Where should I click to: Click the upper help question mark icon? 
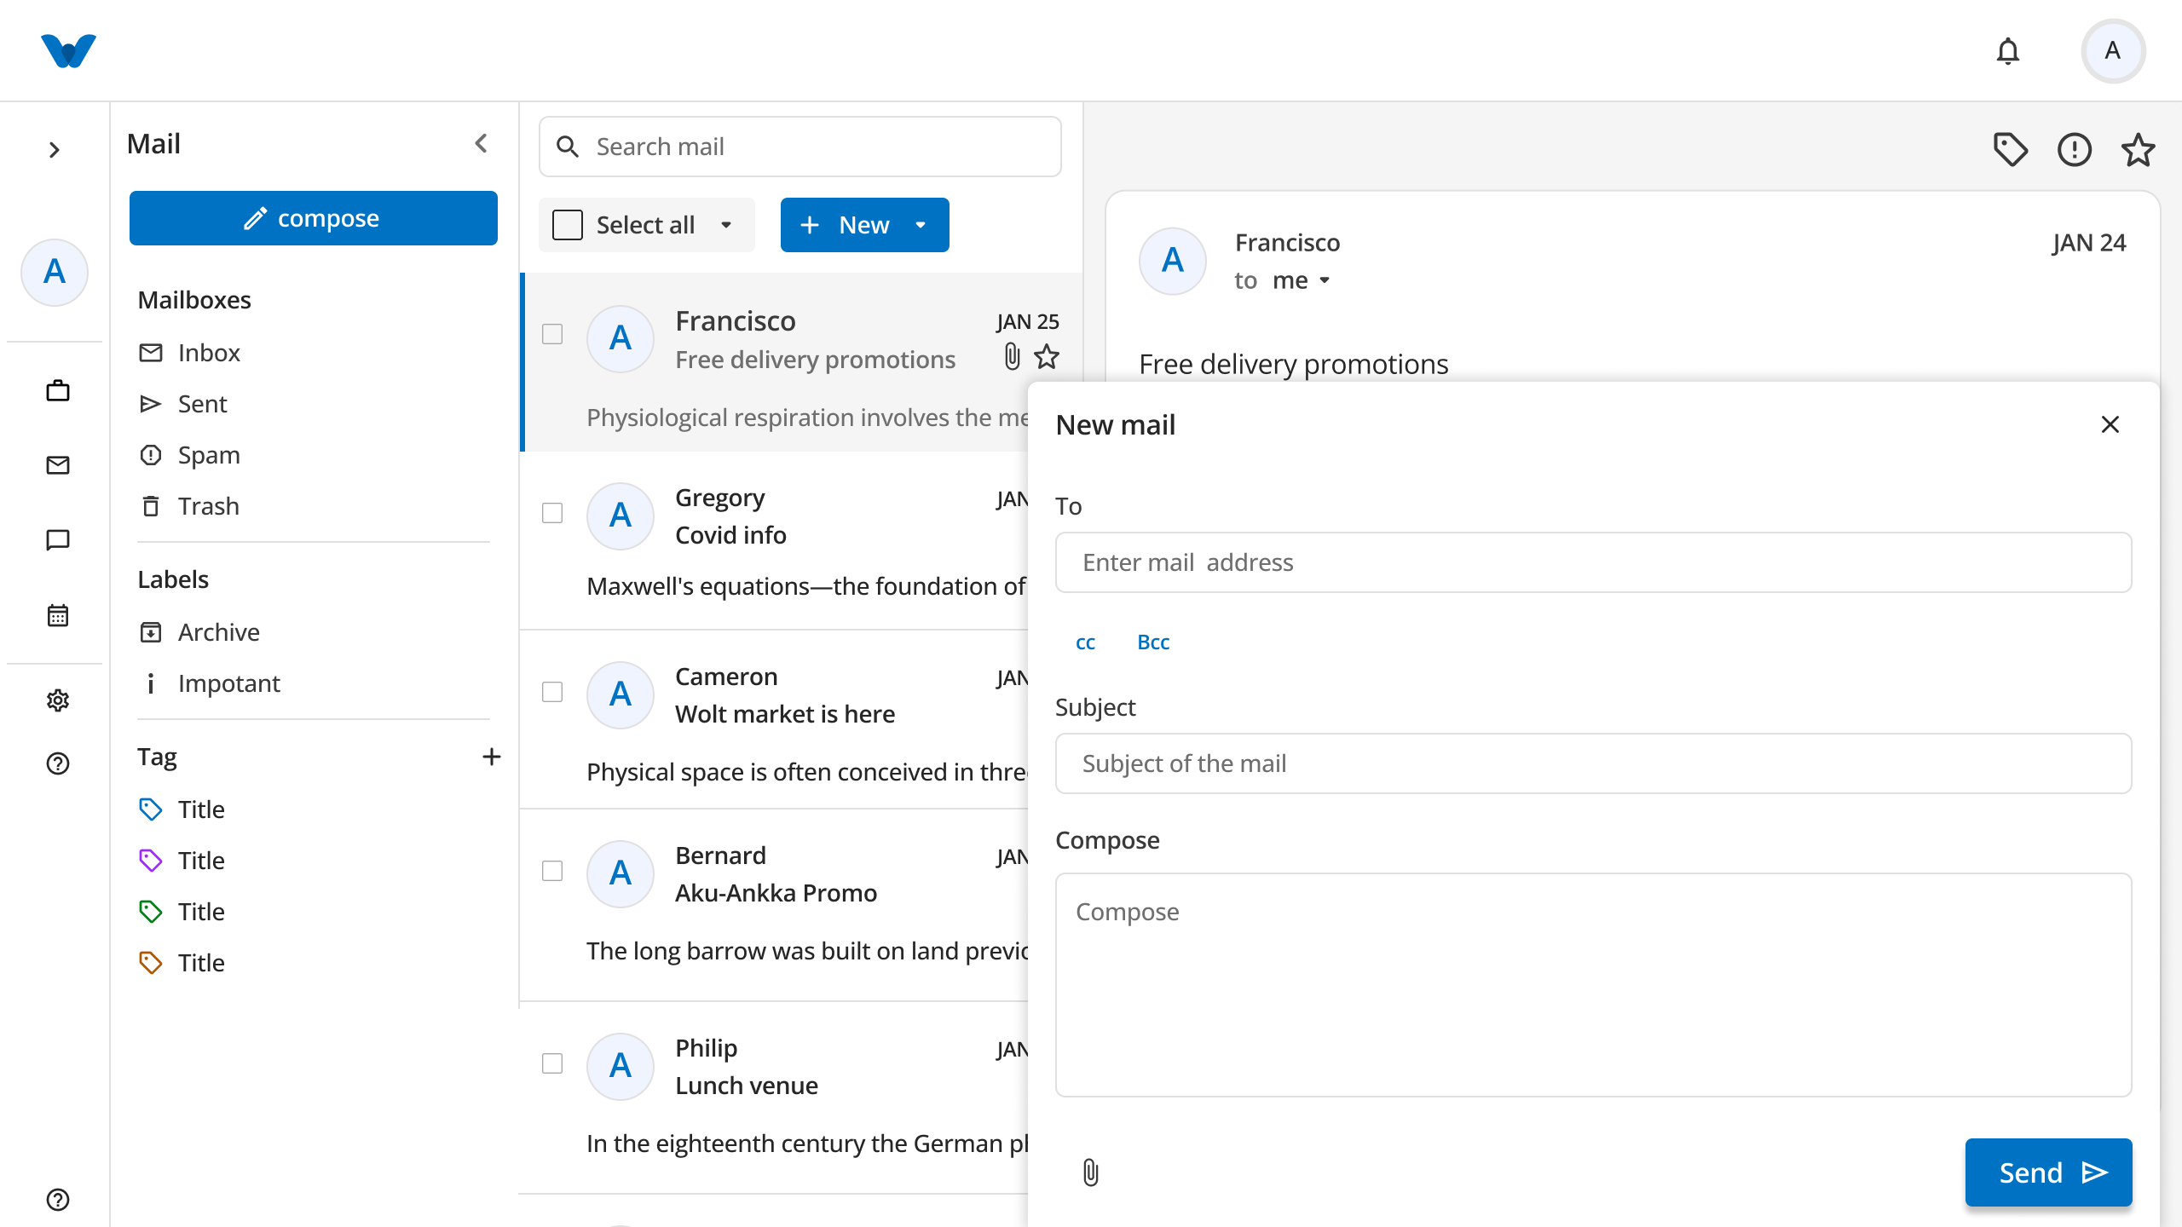point(58,763)
